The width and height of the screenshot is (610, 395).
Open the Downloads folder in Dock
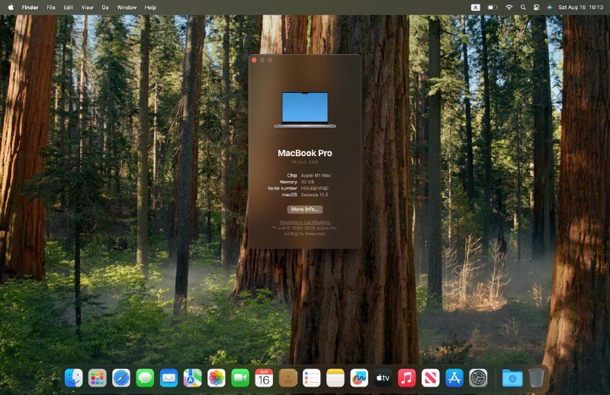[512, 377]
